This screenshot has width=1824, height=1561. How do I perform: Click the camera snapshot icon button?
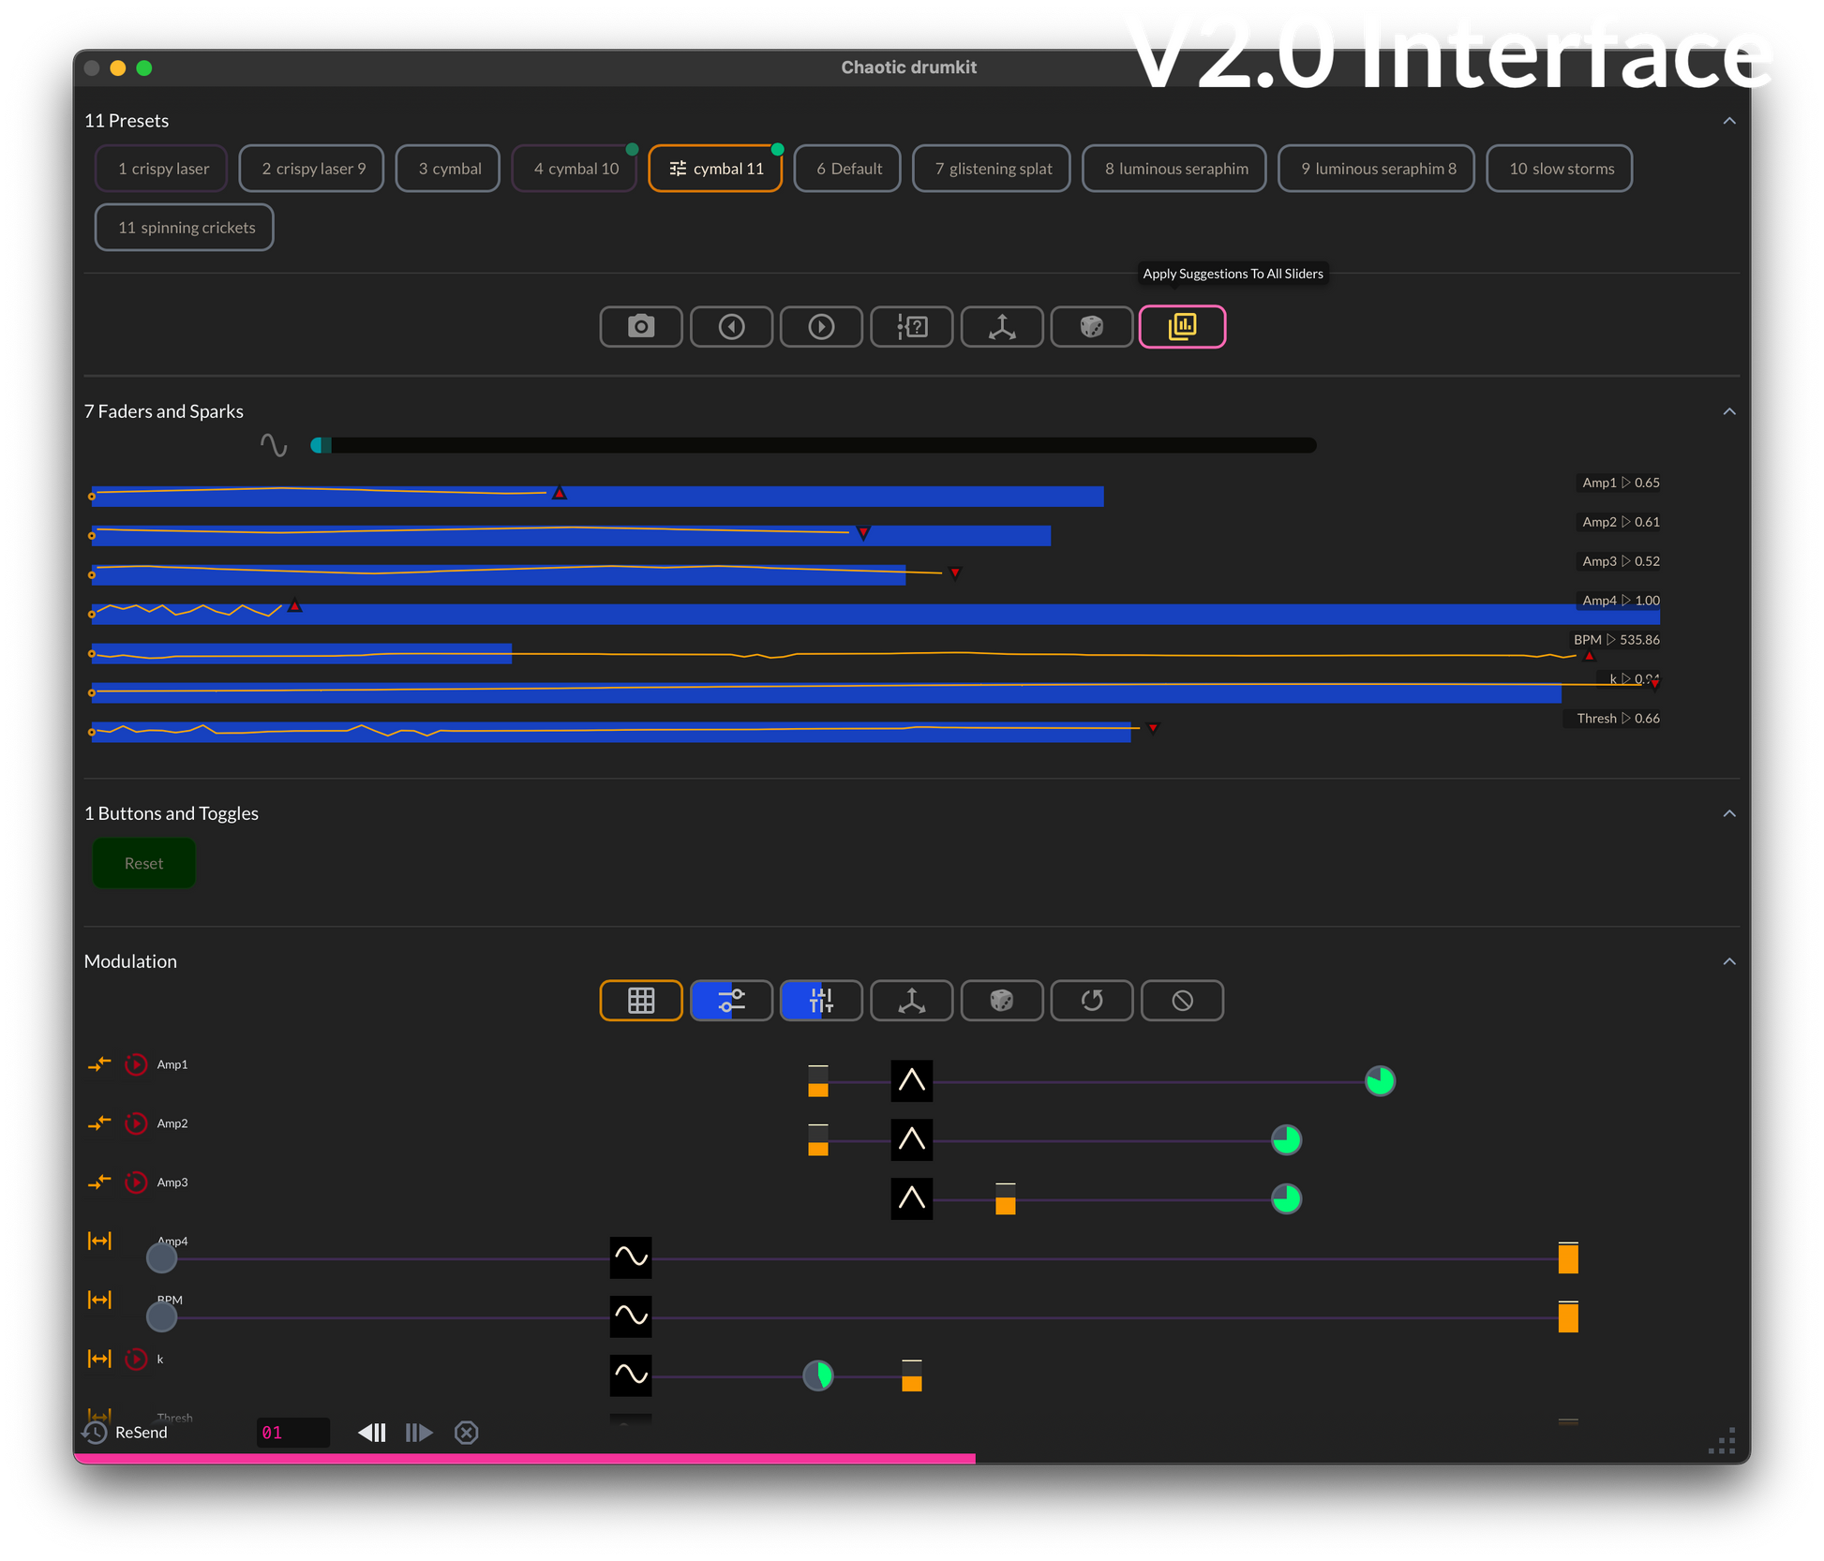click(641, 327)
